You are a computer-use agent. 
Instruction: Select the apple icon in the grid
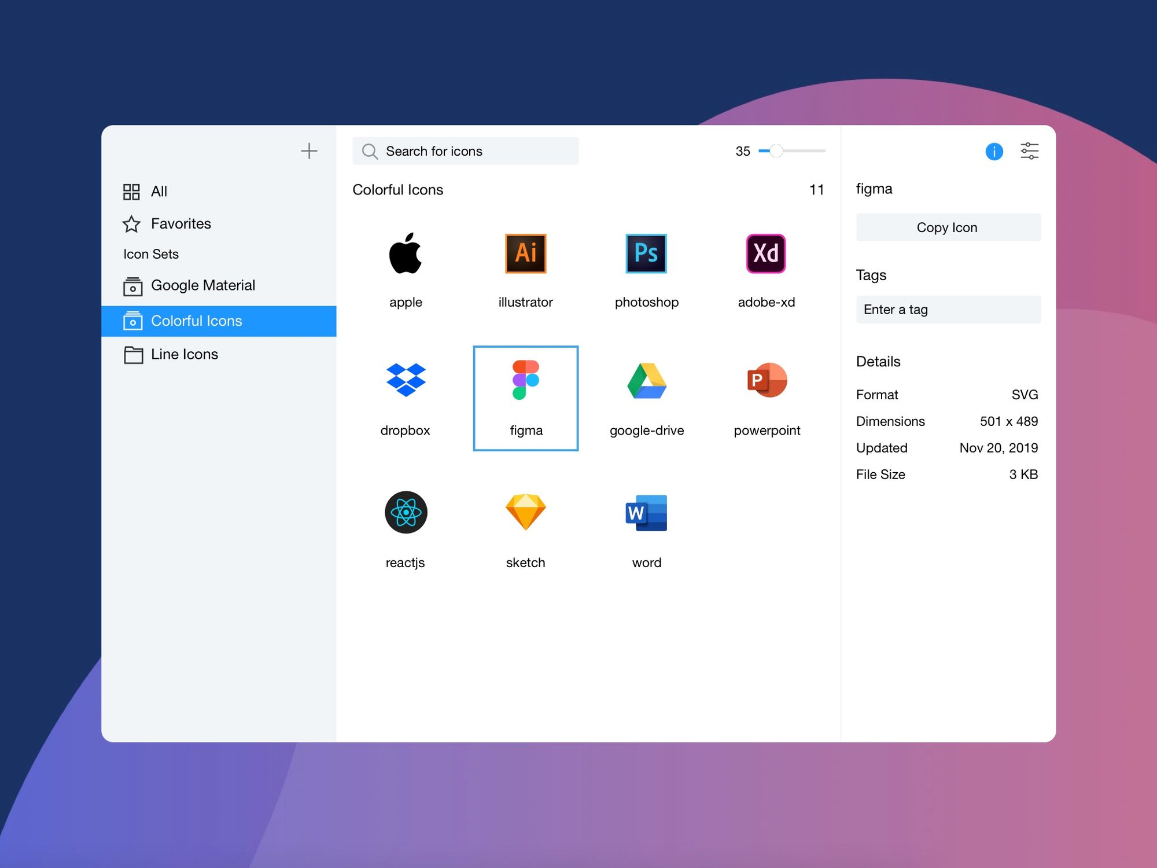tap(406, 253)
